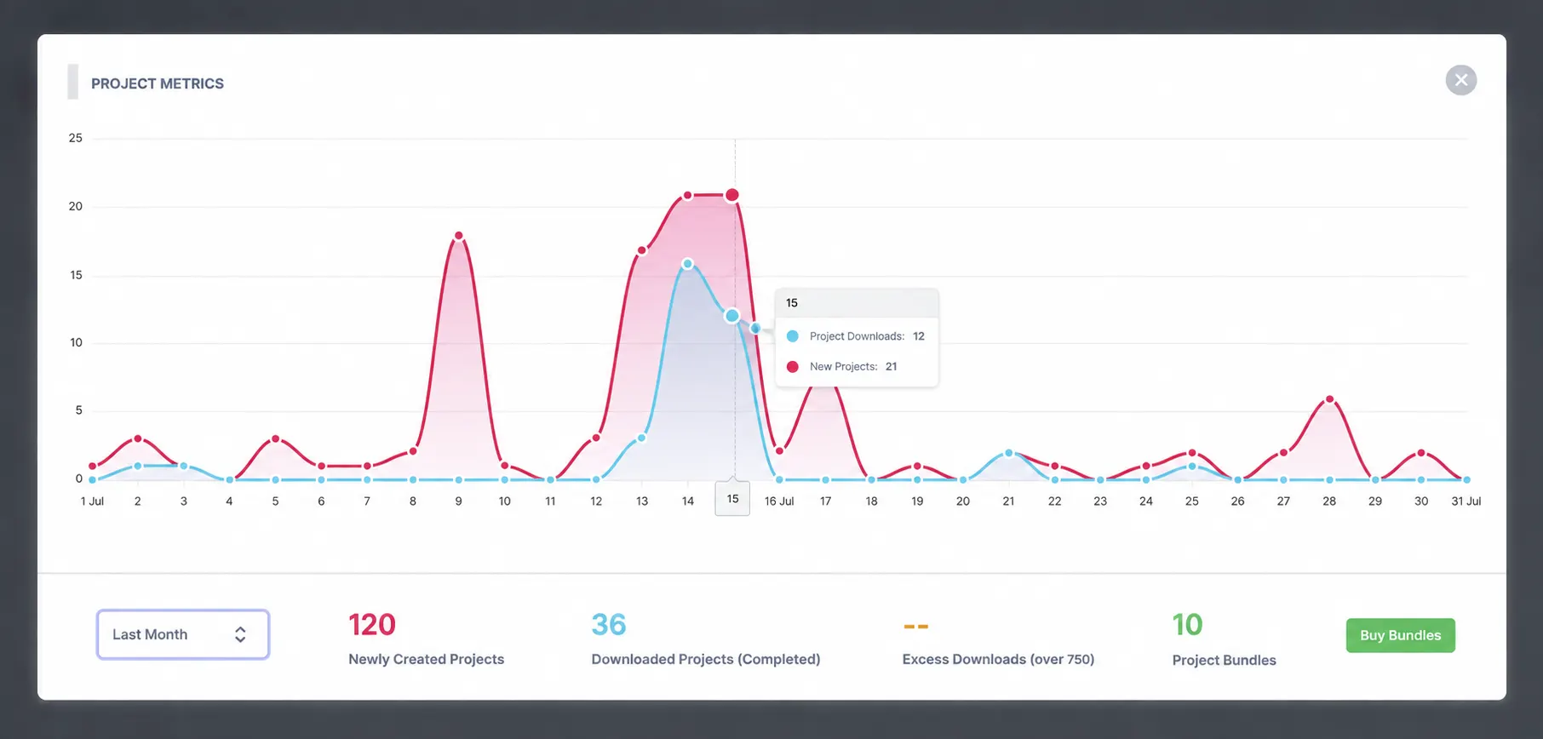Click the 15 y-axis label
This screenshot has width=1543, height=739.
point(77,275)
